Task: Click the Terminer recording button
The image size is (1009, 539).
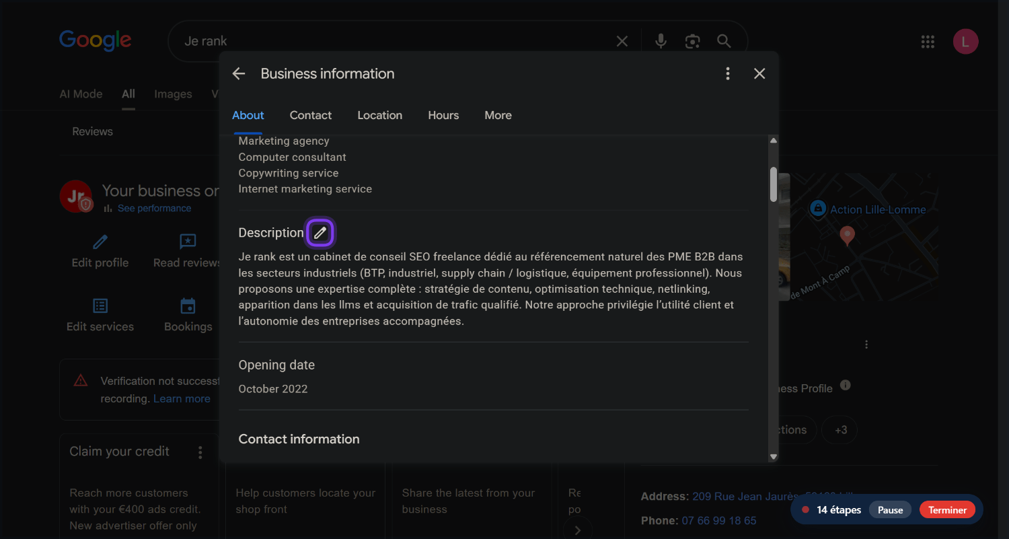Action: coord(947,510)
